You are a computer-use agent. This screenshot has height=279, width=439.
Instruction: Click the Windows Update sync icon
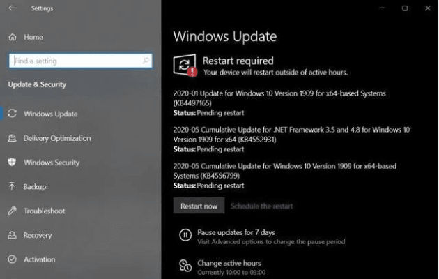pos(12,114)
